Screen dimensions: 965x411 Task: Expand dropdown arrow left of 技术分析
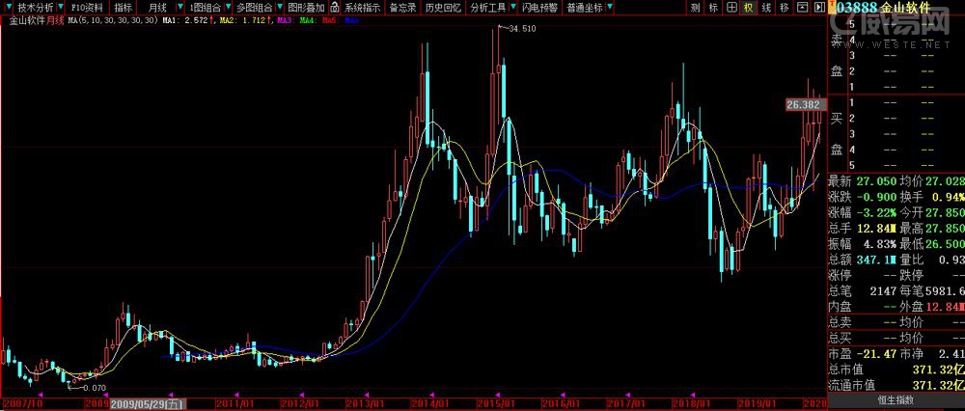(9, 8)
